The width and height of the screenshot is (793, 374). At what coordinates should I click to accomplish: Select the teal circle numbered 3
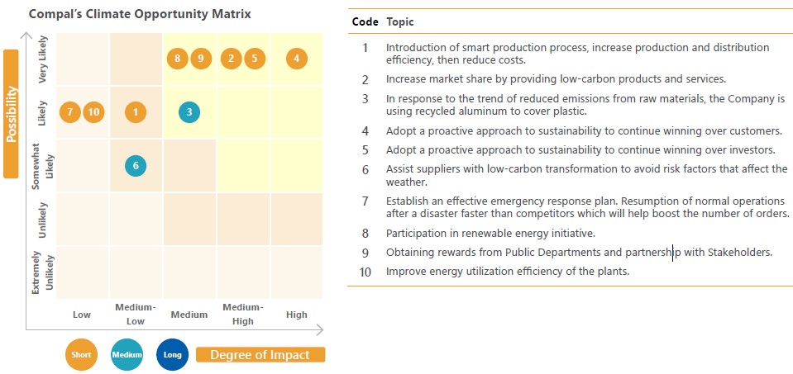189,112
